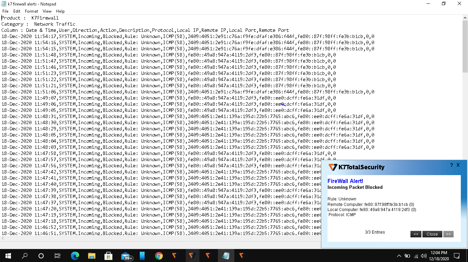Click log row timestamped 11:48:05
Screen dimensions: 468x262
point(188,135)
